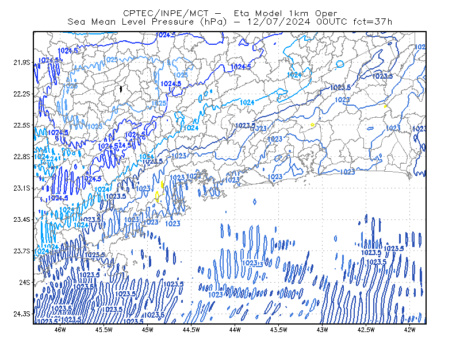Pick the 44.5W longitude axis label
Screen dimensions: 460x355
click(191, 330)
